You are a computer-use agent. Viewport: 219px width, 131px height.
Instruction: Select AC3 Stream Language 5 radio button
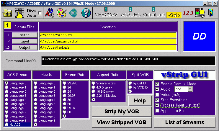coord(6,104)
